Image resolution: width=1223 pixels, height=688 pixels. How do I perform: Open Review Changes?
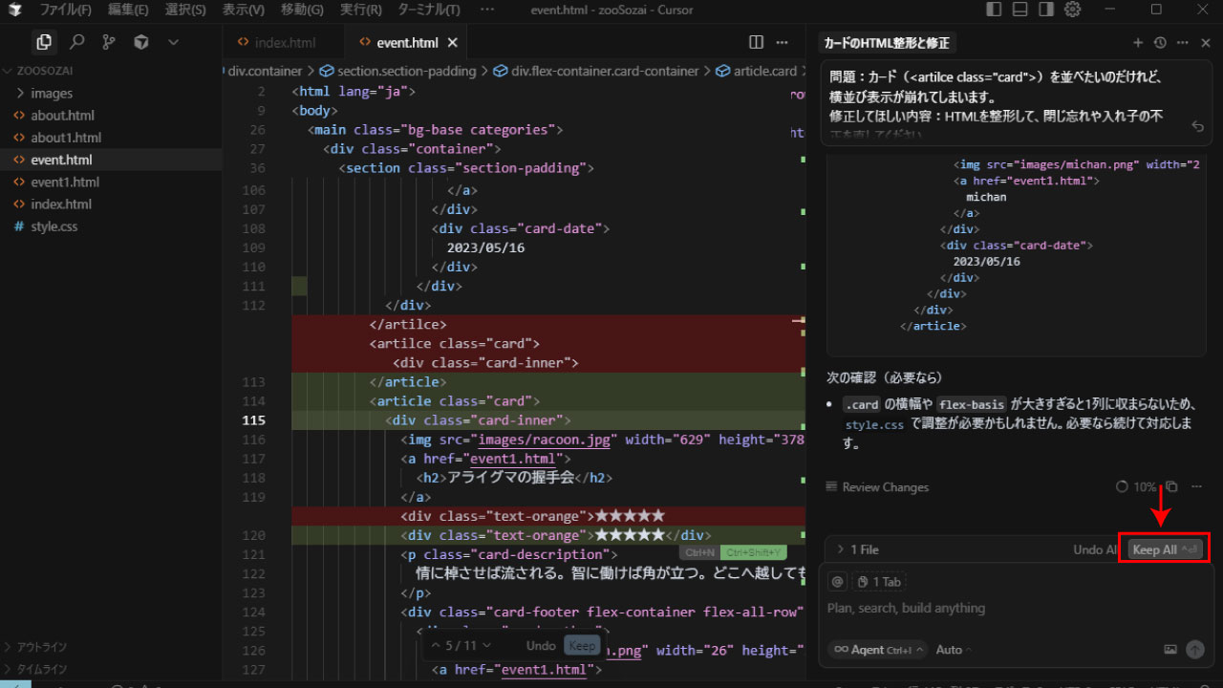coord(877,487)
